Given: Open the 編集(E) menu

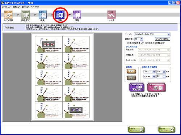Looking at the screenshot, I should 16,7.
